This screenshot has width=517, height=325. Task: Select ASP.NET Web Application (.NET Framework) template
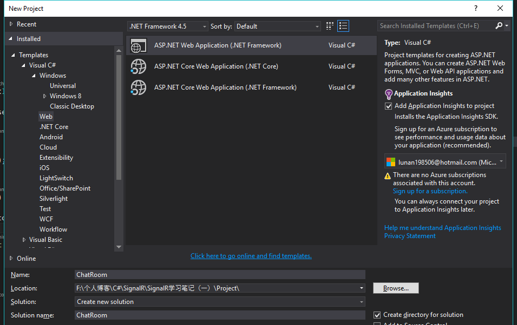tap(251, 45)
